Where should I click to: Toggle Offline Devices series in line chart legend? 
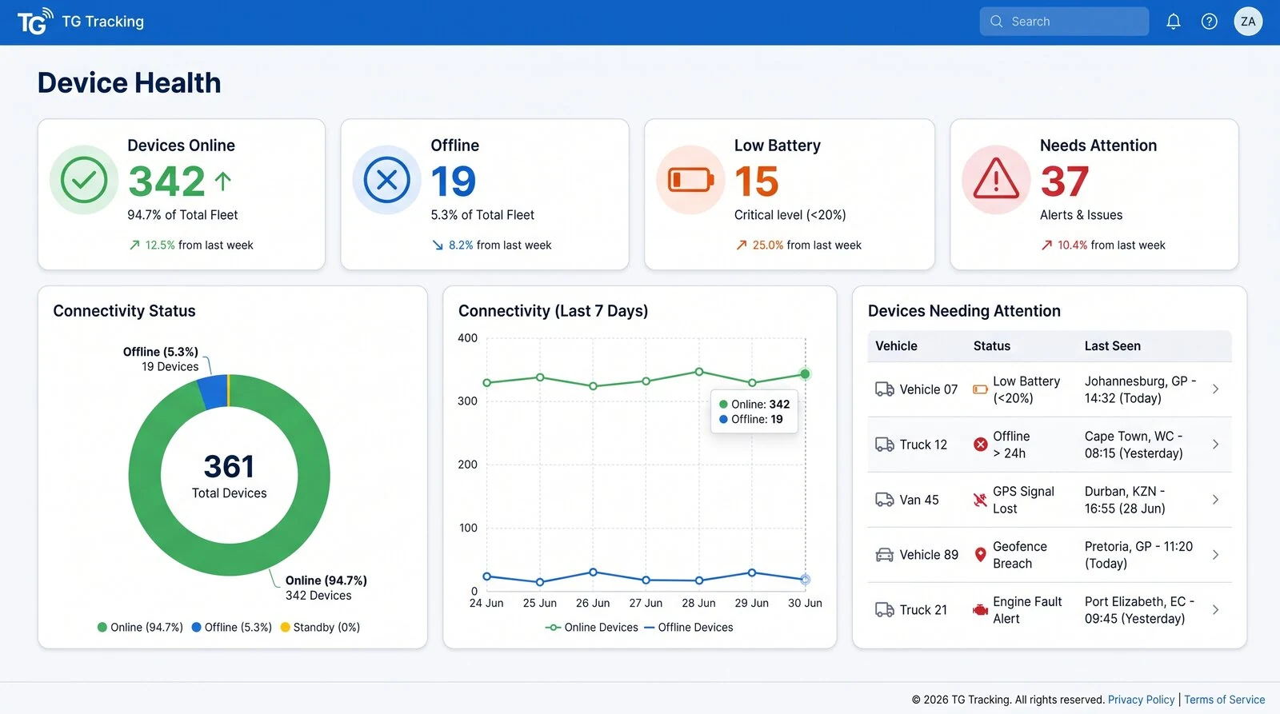[x=688, y=628]
